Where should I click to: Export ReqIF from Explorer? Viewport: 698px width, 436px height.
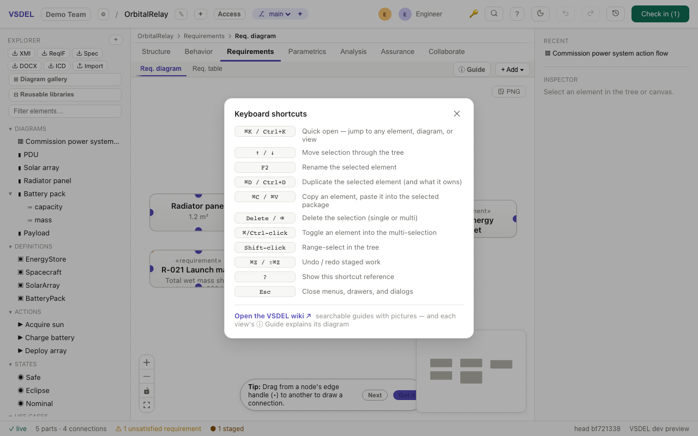[53, 53]
